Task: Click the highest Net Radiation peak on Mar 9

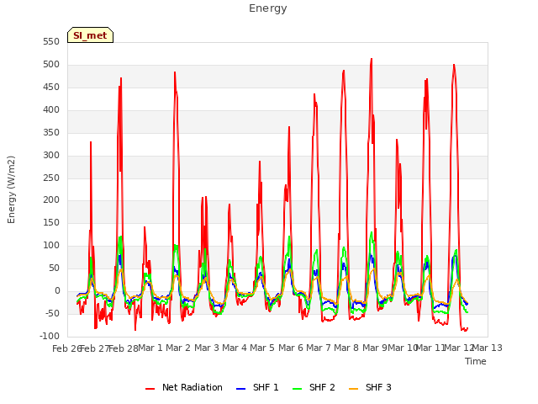Action: click(x=372, y=59)
